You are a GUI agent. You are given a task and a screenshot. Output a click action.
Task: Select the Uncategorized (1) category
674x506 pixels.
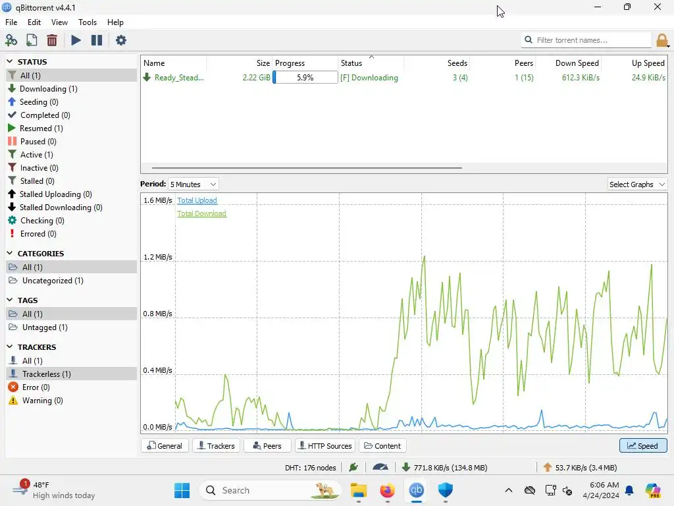(71, 281)
